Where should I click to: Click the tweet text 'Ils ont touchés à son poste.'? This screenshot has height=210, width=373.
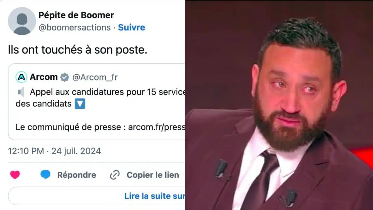click(x=78, y=50)
